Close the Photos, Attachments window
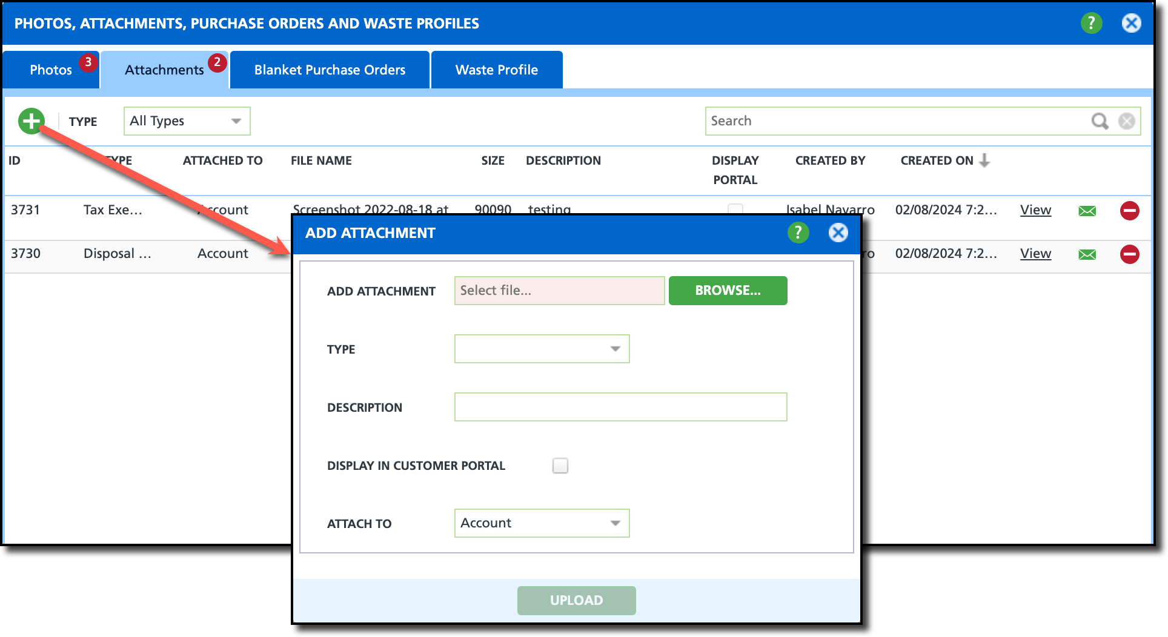 (1131, 23)
